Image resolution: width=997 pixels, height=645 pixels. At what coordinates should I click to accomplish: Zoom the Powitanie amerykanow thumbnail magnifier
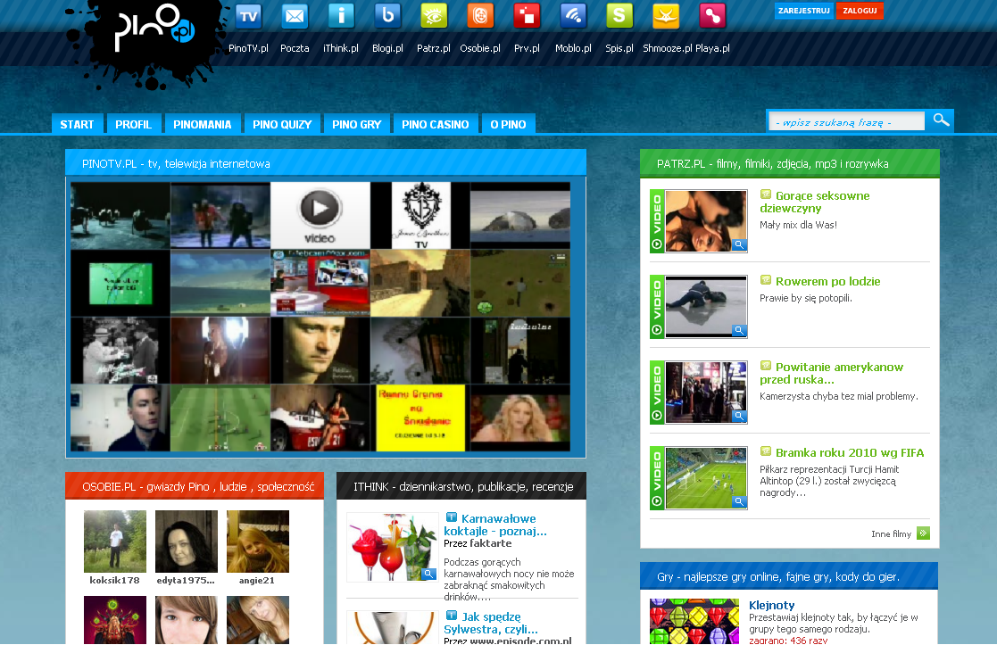pos(739,417)
